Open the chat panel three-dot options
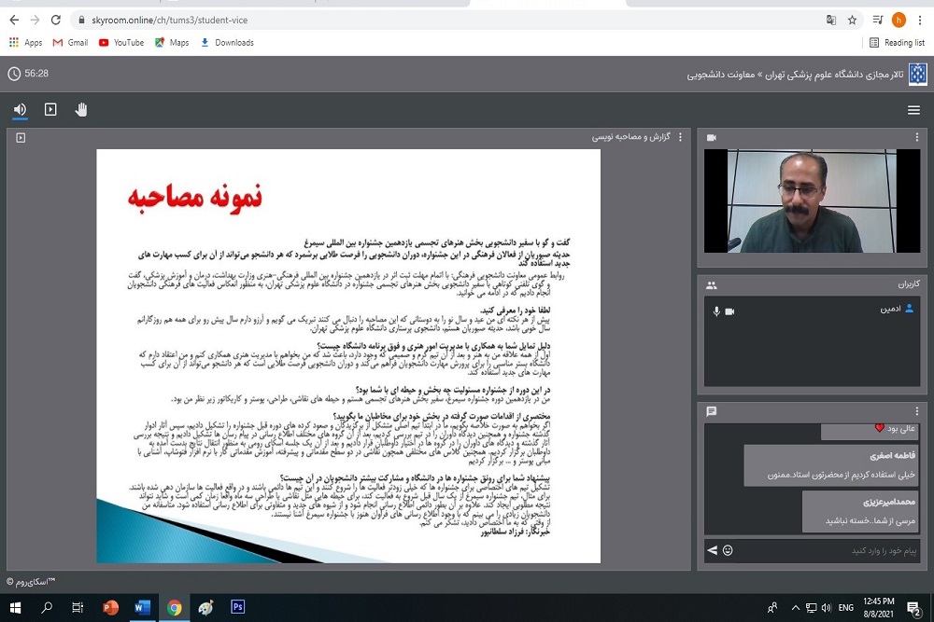This screenshot has height=622, width=934. point(917,410)
